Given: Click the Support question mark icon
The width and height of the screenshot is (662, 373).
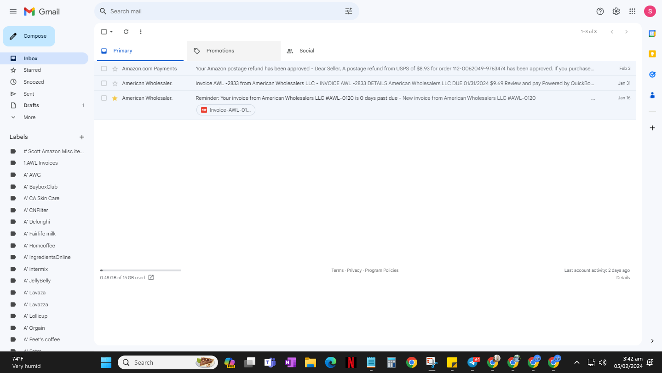Looking at the screenshot, I should [x=600, y=11].
